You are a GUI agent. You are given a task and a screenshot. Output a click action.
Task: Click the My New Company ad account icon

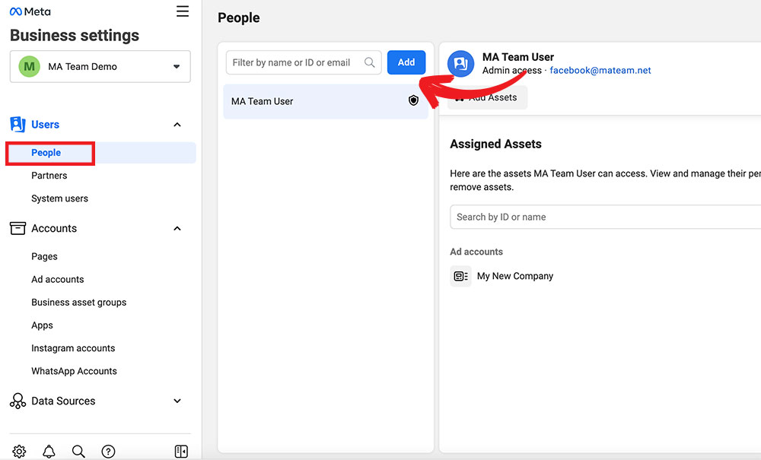pos(460,276)
